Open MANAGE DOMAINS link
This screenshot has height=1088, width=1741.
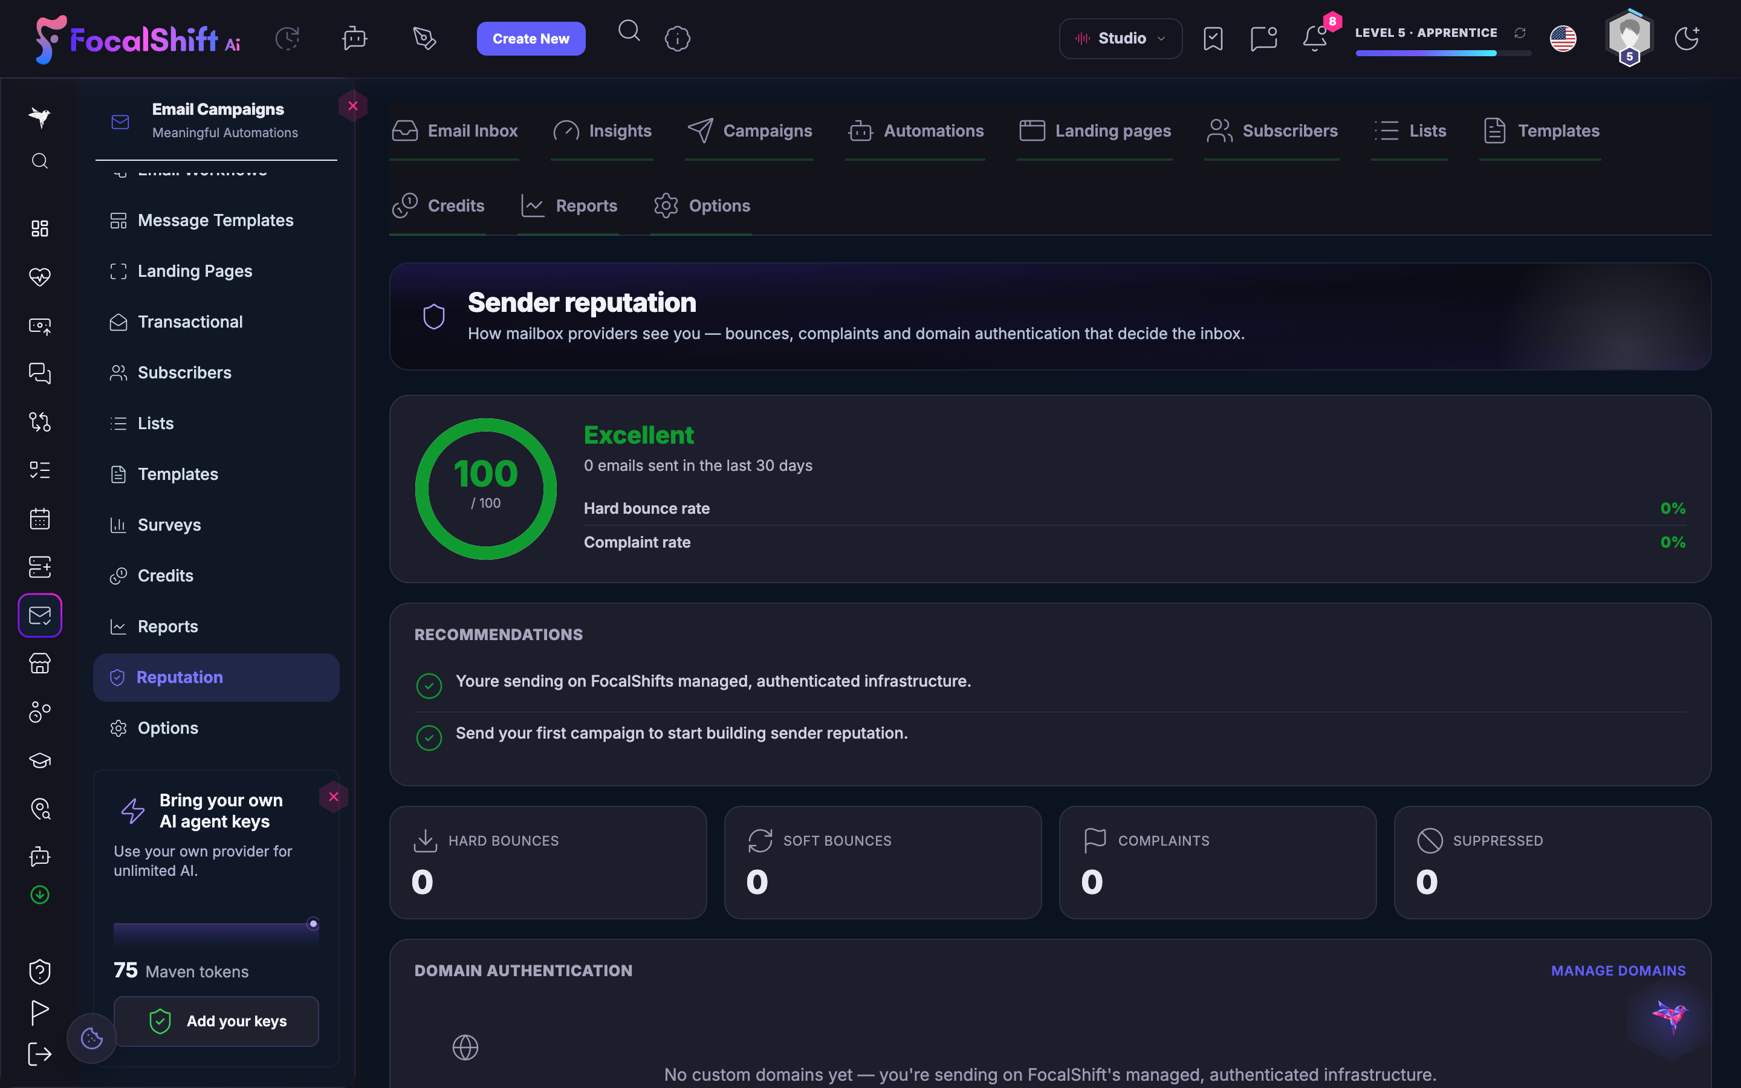pyautogui.click(x=1618, y=971)
